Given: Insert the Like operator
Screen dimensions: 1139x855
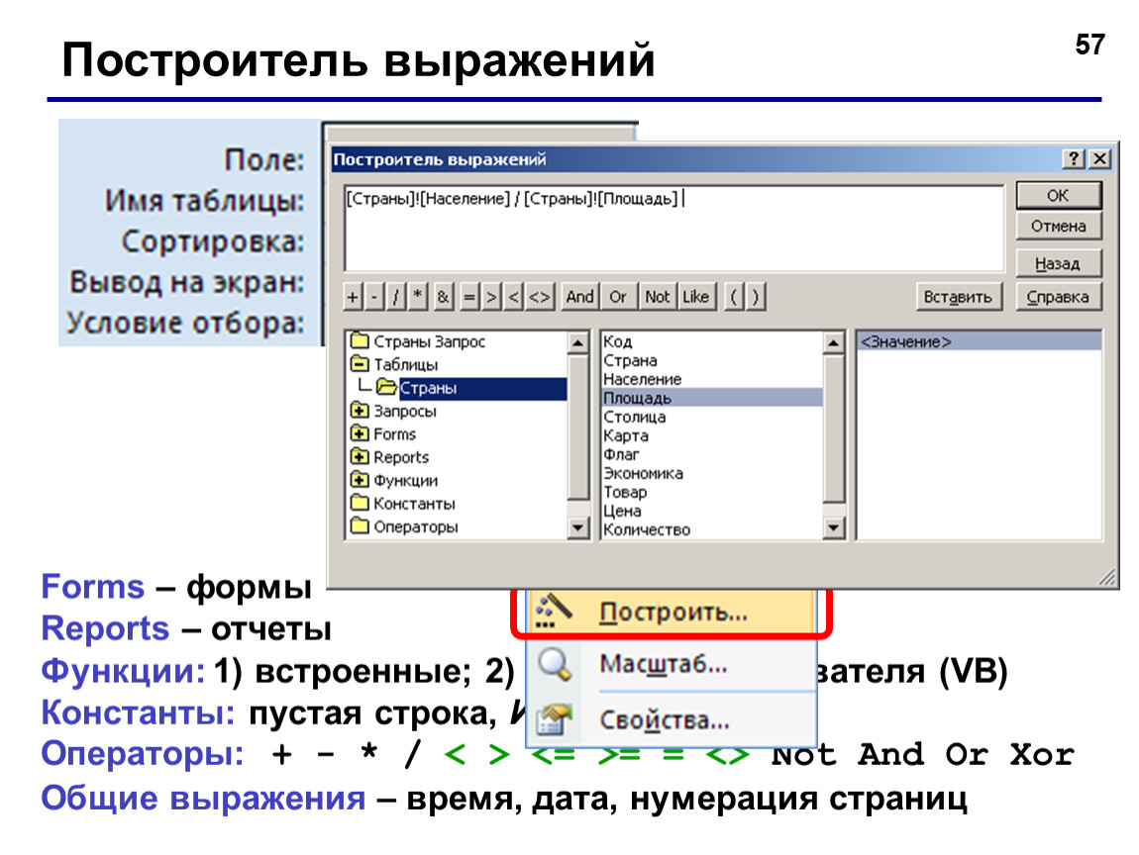Looking at the screenshot, I should click(696, 297).
